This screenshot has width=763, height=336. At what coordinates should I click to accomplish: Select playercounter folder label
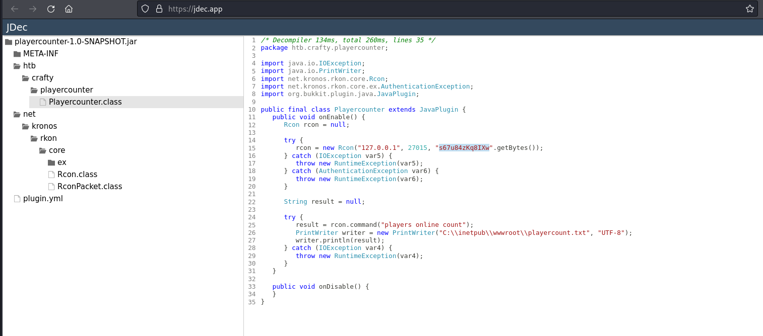tap(67, 90)
